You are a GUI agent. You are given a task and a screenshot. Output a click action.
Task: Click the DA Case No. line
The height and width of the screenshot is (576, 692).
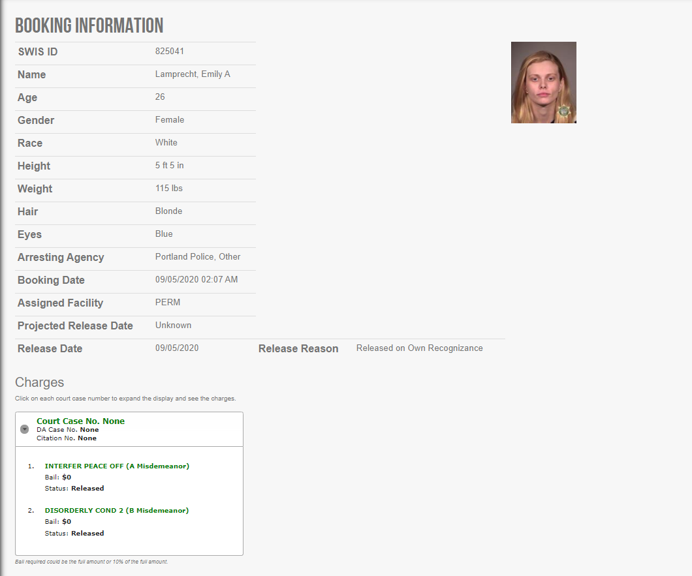pos(68,430)
